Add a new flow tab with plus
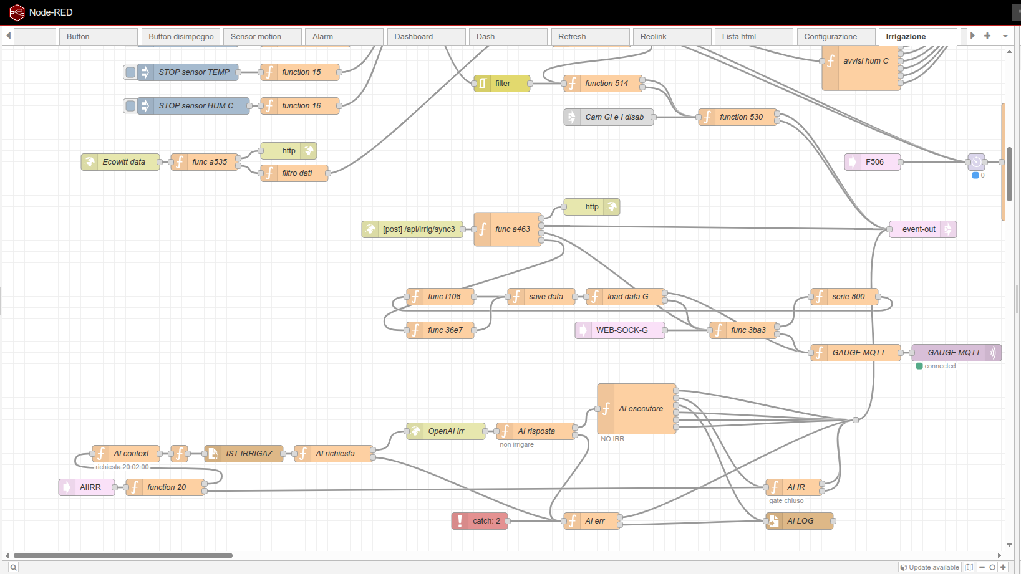The width and height of the screenshot is (1021, 574). 987,36
